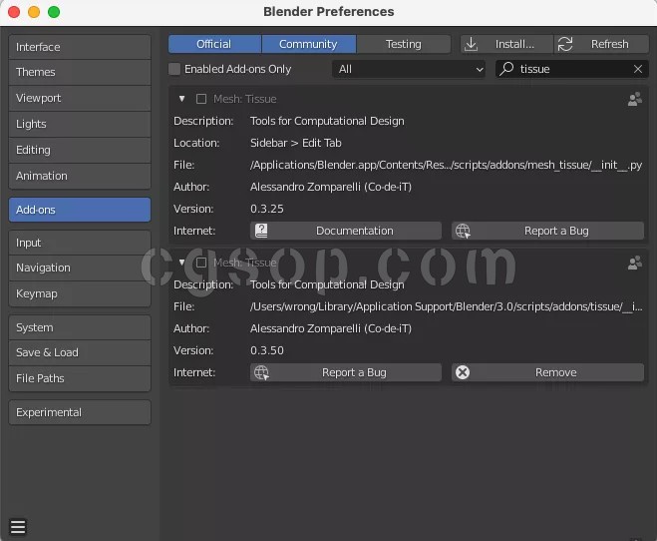This screenshot has width=657, height=541.
Task: Click the version value 0.3.50
Action: click(x=267, y=350)
